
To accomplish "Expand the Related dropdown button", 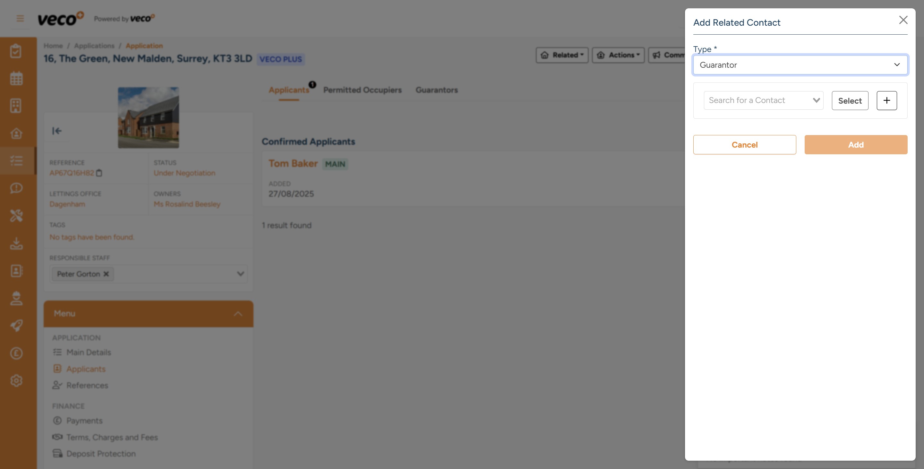I will coord(562,55).
